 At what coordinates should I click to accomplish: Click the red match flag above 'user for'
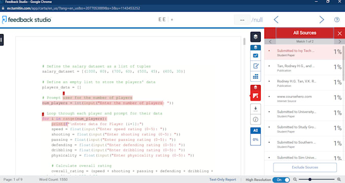click(64, 94)
